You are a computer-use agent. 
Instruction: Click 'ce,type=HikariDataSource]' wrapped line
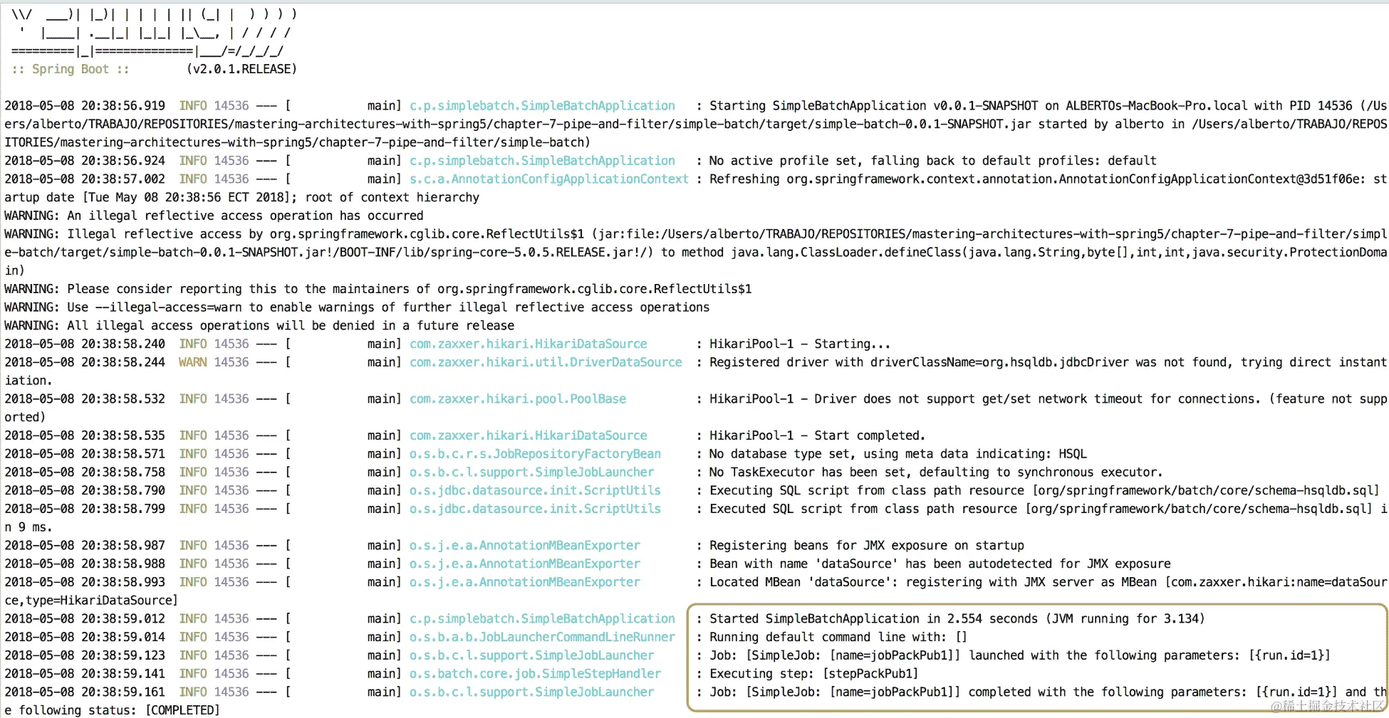[x=91, y=601]
